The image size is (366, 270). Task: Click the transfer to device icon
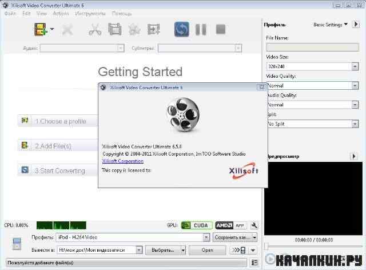[239, 250]
